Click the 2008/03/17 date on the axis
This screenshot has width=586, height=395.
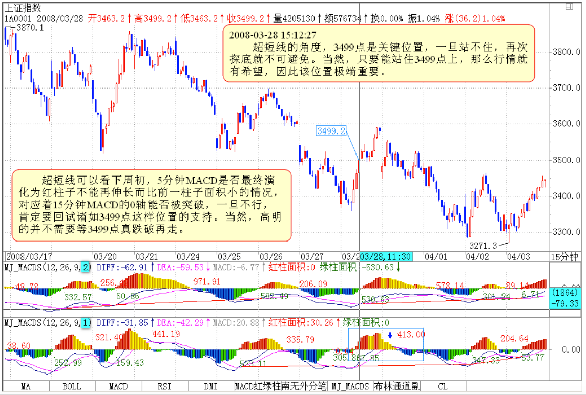pos(29,257)
